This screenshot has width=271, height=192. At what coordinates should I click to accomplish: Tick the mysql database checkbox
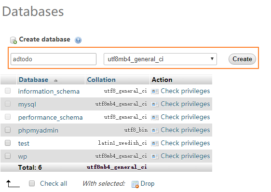click(x=8, y=104)
